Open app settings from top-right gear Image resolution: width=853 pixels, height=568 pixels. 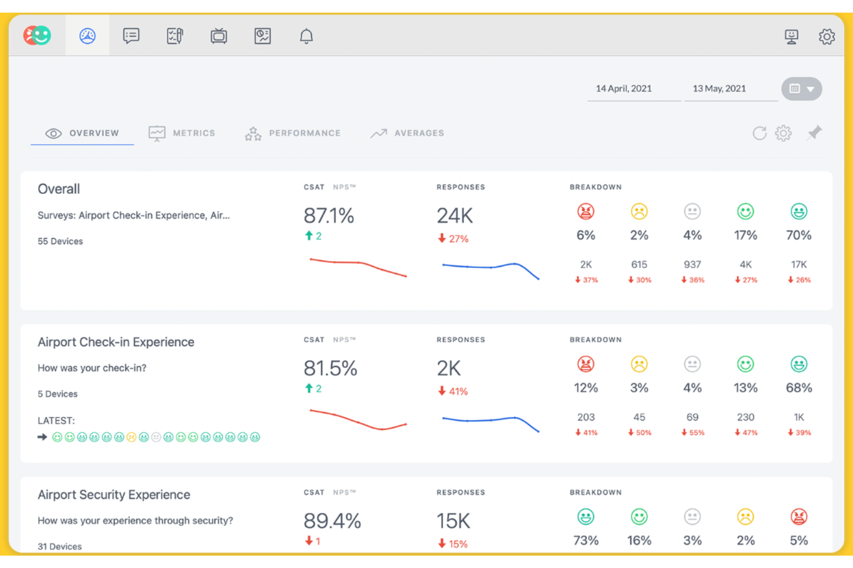(827, 36)
